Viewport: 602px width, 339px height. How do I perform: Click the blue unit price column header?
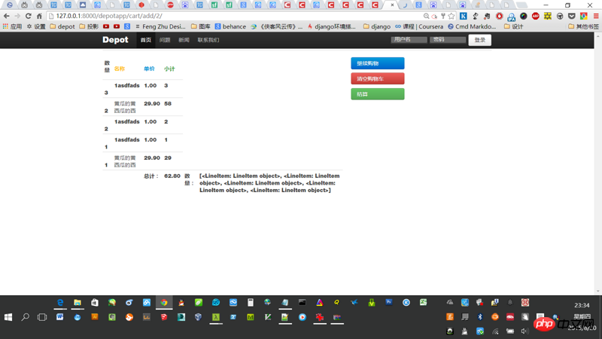point(149,69)
